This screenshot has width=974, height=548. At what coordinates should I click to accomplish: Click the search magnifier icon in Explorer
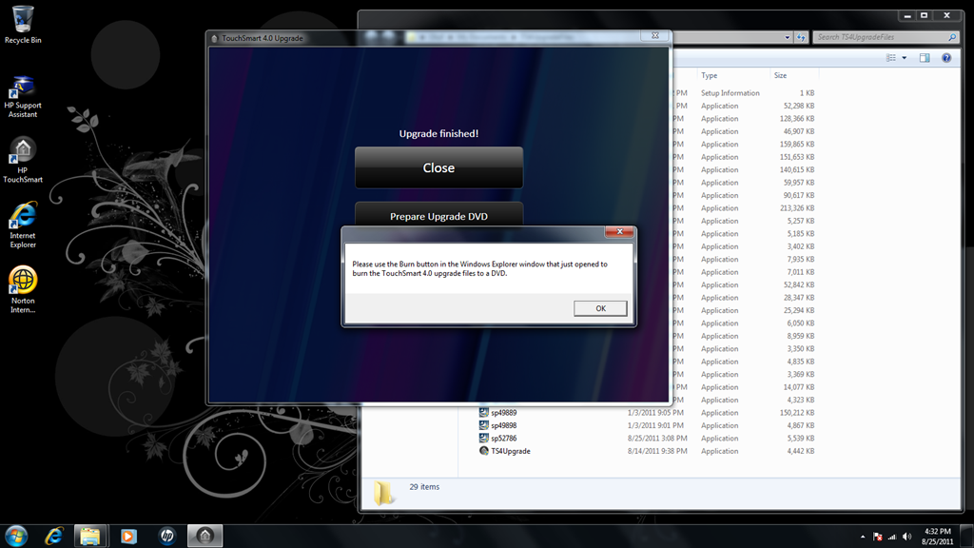point(952,37)
